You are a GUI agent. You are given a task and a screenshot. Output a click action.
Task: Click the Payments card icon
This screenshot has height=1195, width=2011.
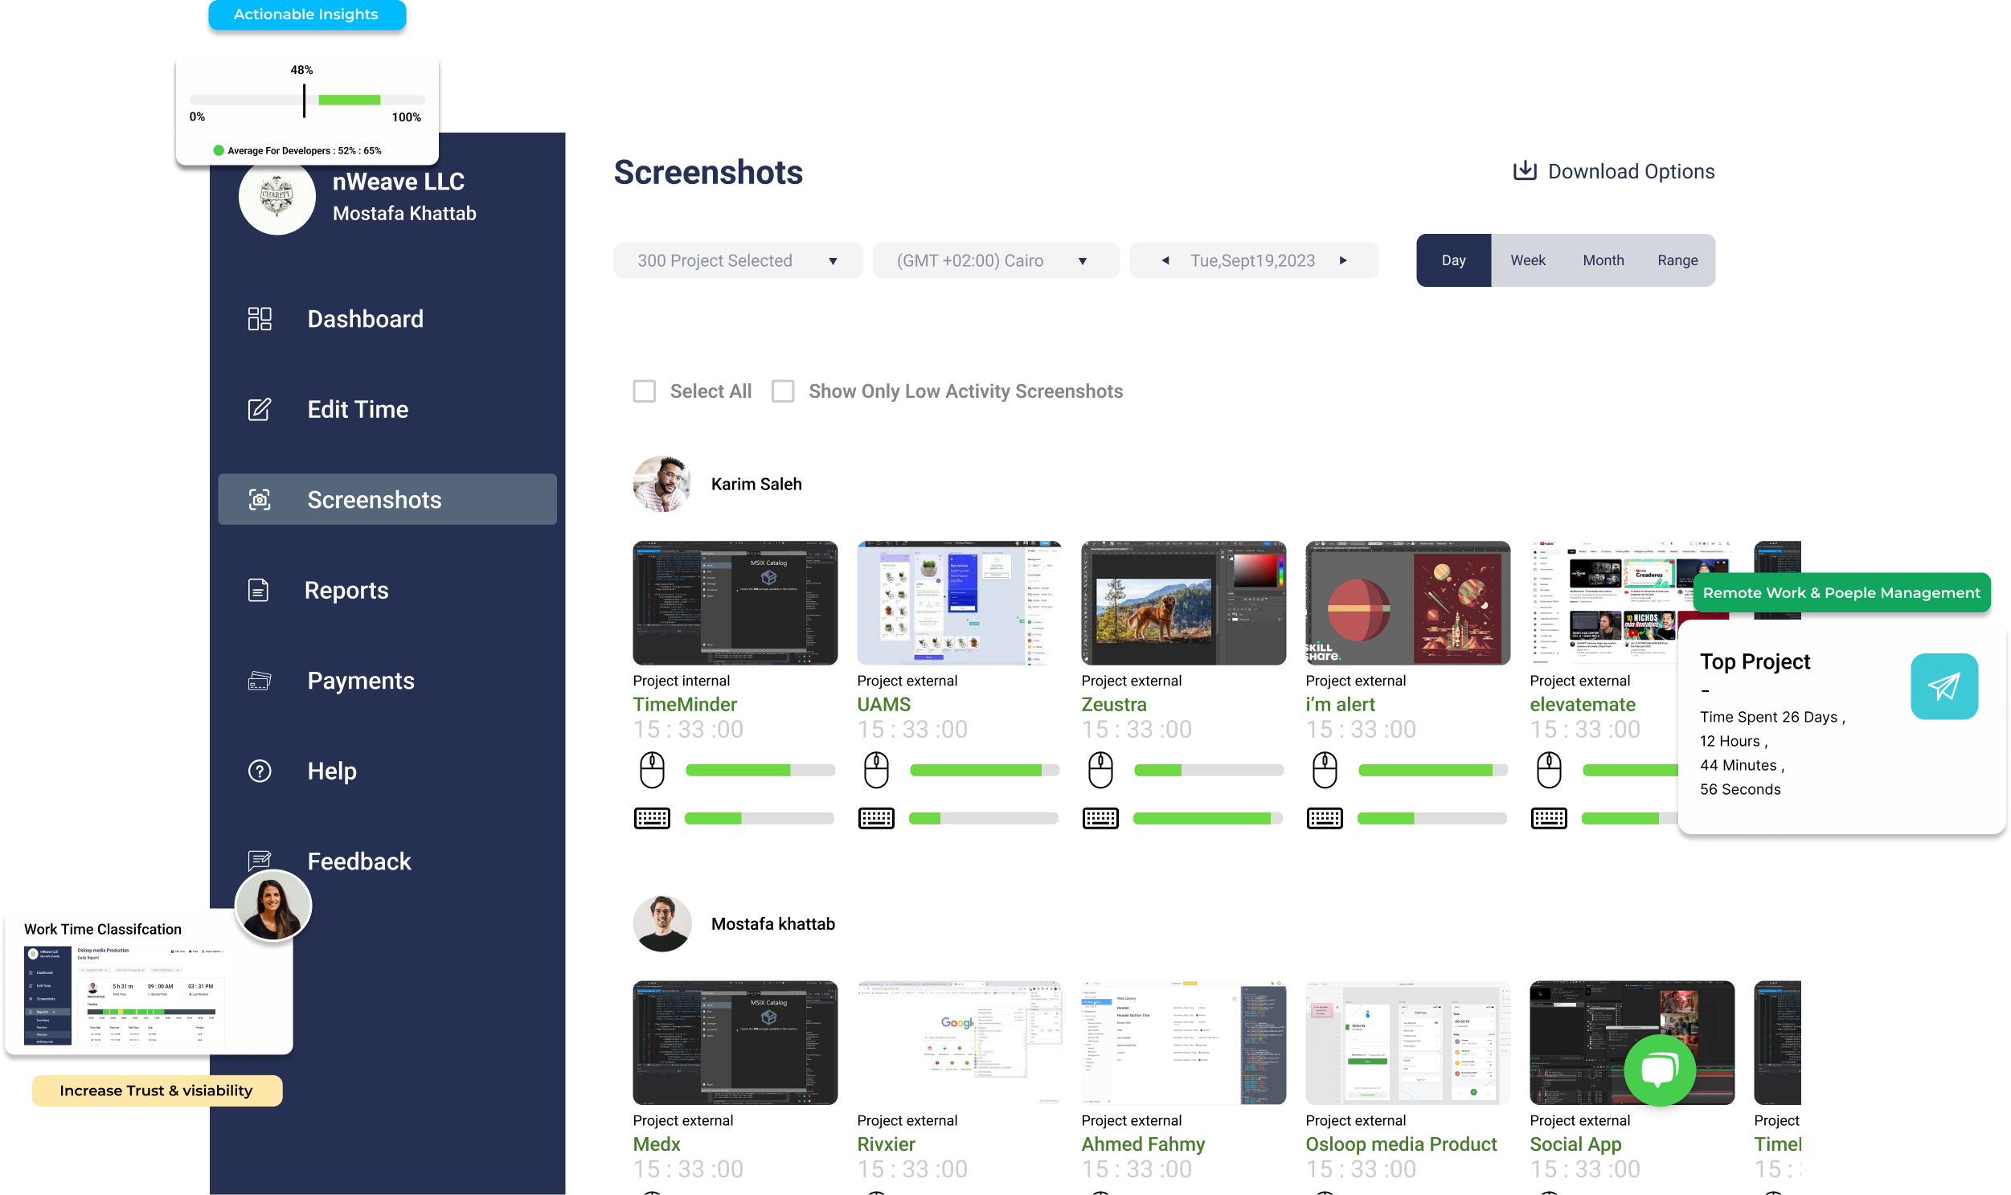pos(260,681)
